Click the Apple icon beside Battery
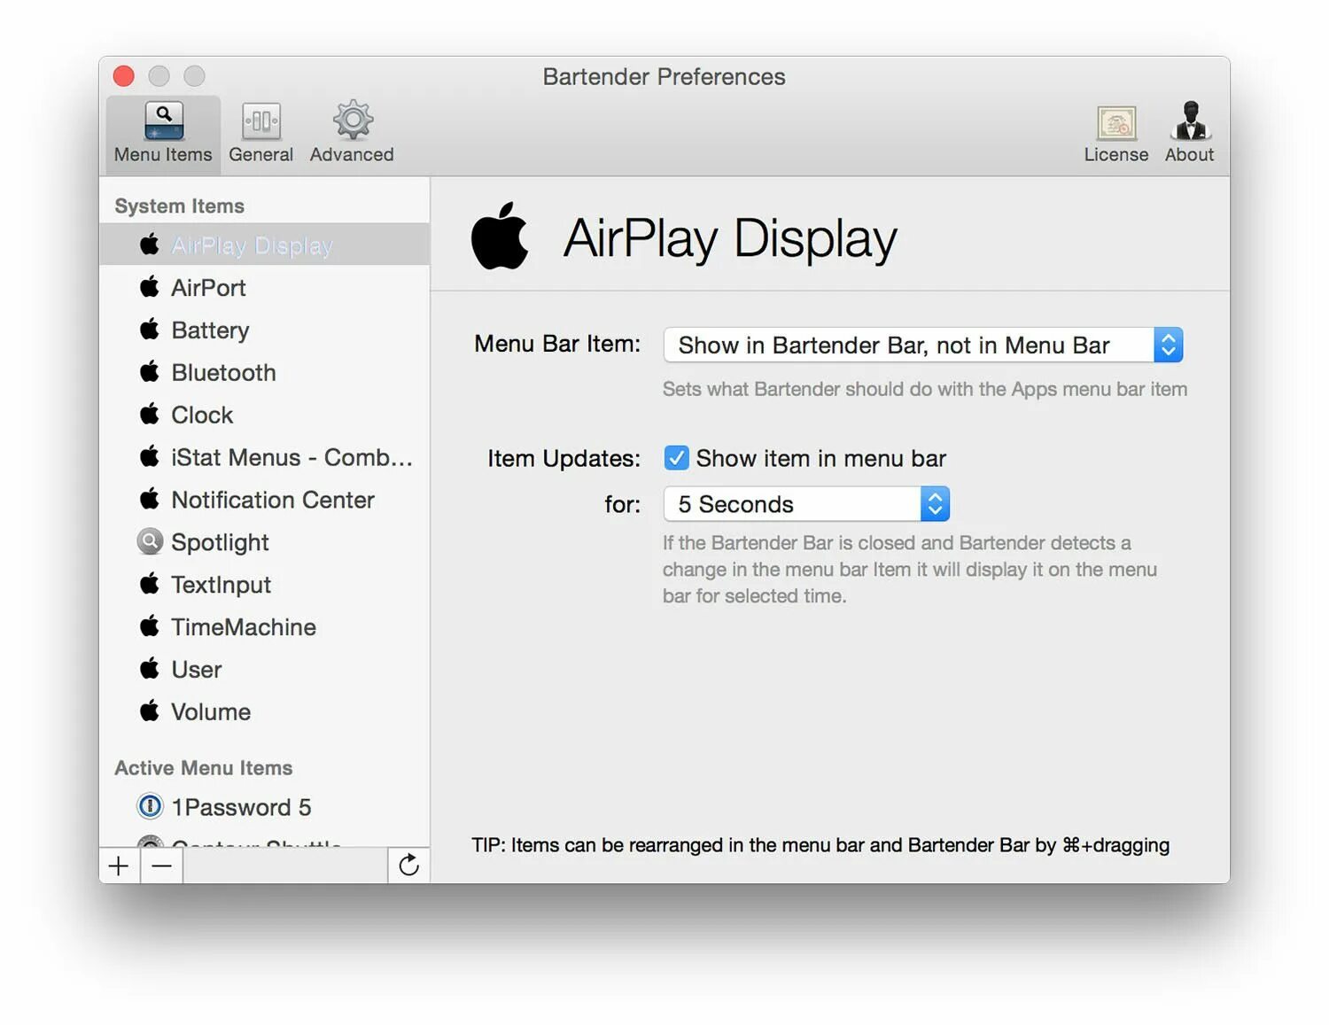 coord(150,329)
